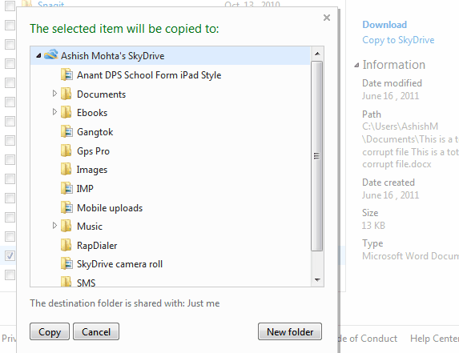Viewport: 459px width, 353px height.
Task: Click the folder list scrollbar thumb
Action: pos(317,156)
